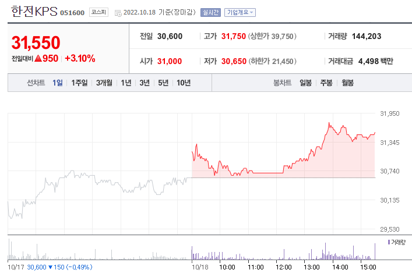412x277 pixels.
Task: Click the 31,950 price axis label
Action: (390, 113)
